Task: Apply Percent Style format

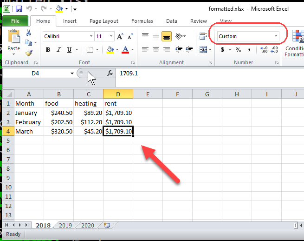Action: click(x=238, y=50)
